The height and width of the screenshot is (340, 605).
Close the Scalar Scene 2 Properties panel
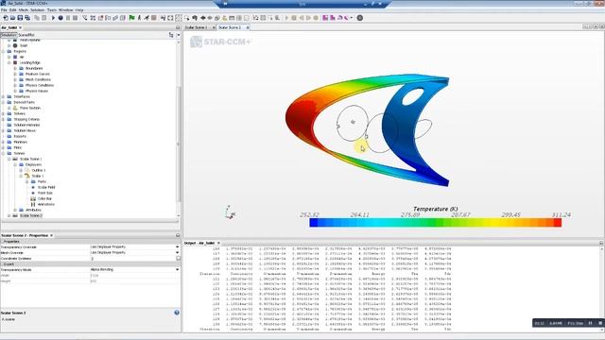point(51,235)
